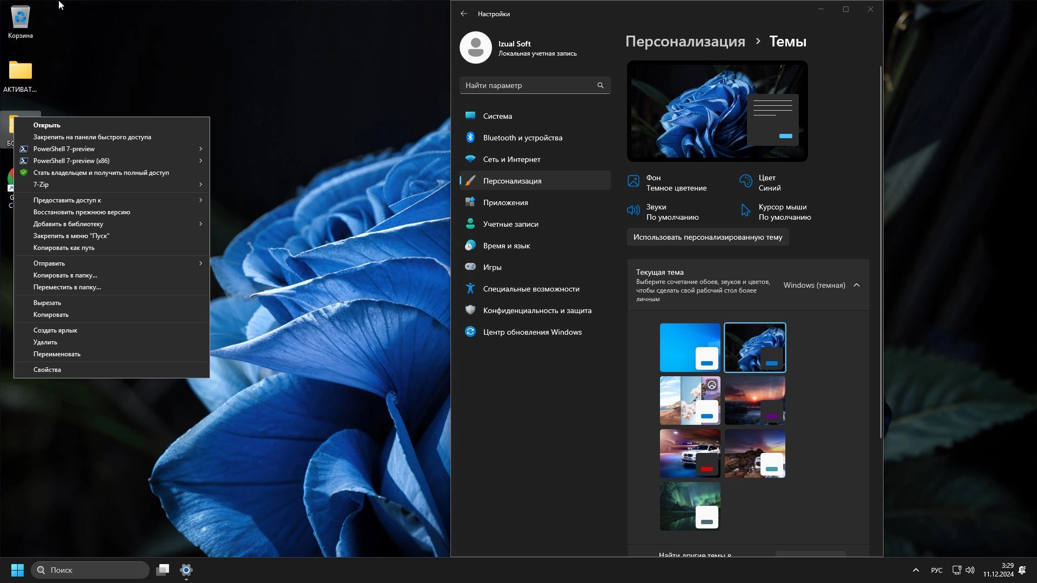Collapse the Текущая тема section
The image size is (1037, 583).
tap(857, 285)
